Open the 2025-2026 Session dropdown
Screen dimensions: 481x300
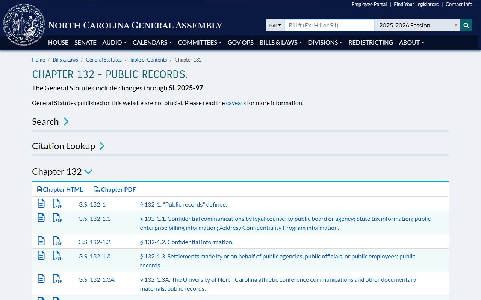417,25
